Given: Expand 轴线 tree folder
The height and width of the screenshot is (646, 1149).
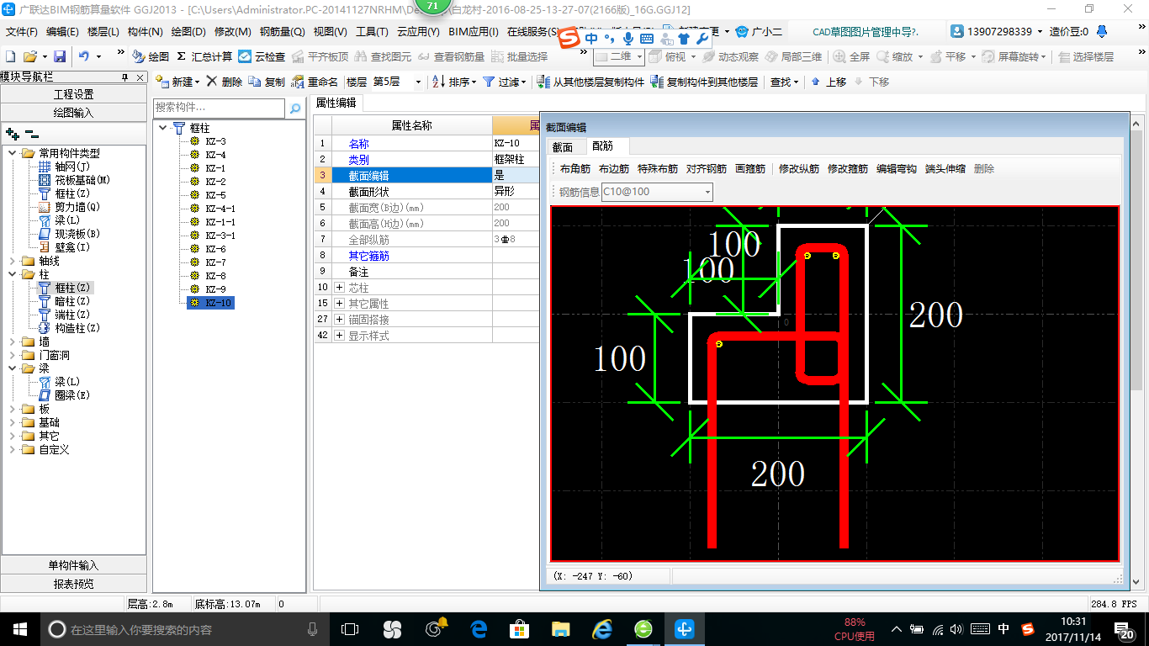Looking at the screenshot, I should tap(13, 261).
